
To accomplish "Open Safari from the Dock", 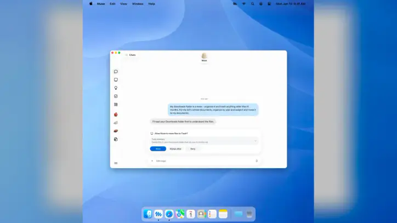I will tap(169, 214).
